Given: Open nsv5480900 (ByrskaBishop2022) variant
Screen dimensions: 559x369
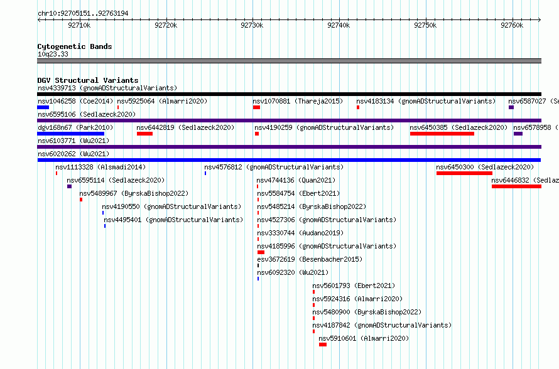Looking at the screenshot, I should (x=367, y=312).
